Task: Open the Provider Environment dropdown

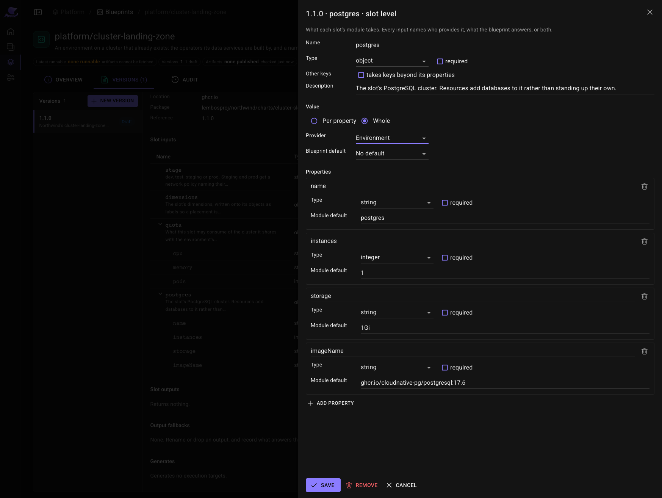Action: pos(392,138)
